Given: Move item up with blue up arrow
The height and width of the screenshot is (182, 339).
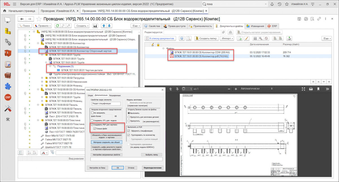Looking at the screenshot, I should click(104, 26).
